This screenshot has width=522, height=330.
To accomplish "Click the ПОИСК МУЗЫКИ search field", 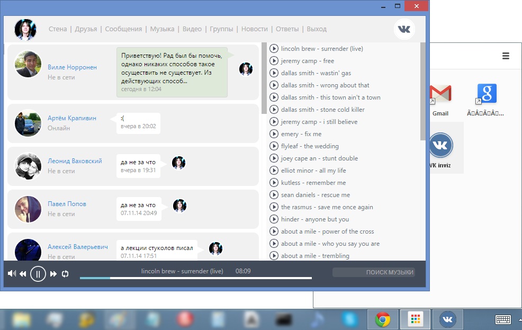I will (374, 272).
